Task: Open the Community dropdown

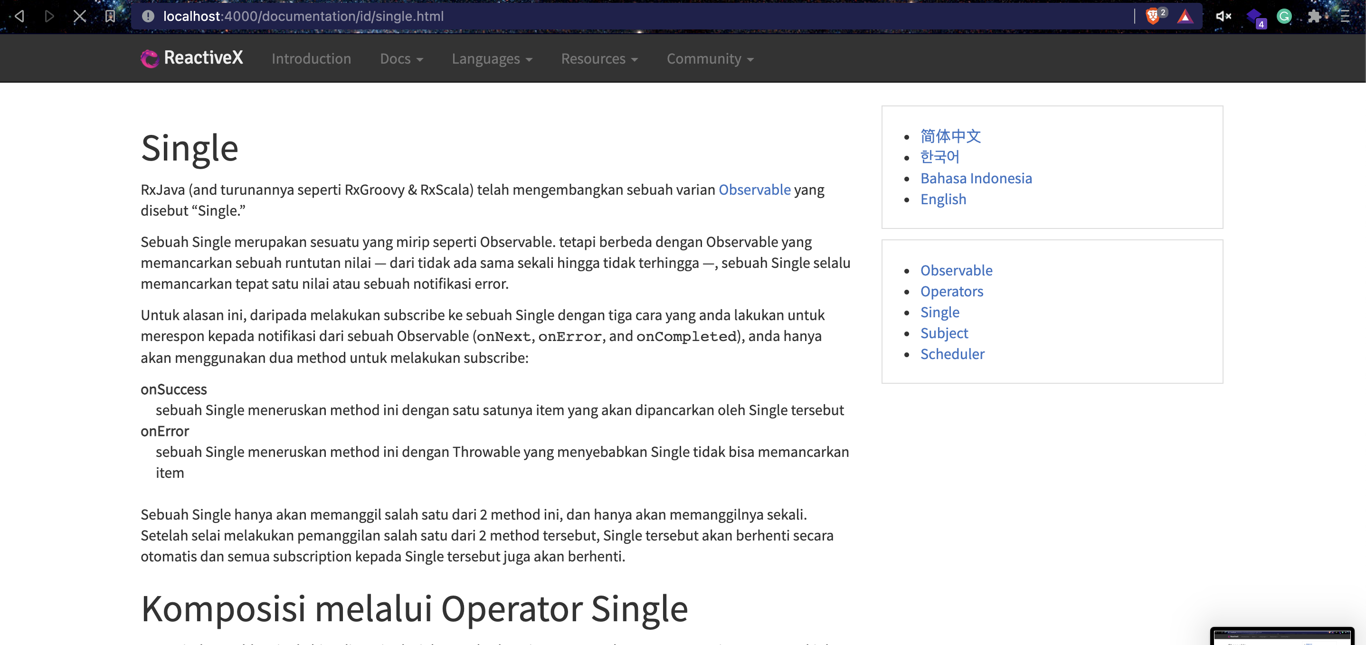Action: (x=710, y=59)
